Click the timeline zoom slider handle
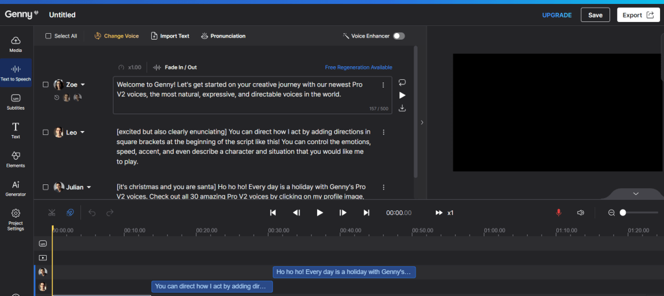The image size is (664, 296). 622,212
